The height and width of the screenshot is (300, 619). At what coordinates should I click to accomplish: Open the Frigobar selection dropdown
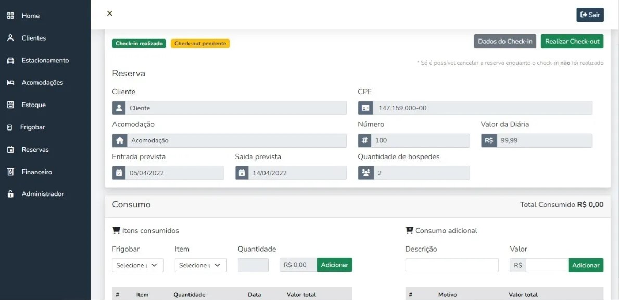[137, 265]
